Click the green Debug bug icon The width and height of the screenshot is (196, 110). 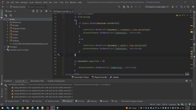point(173,7)
